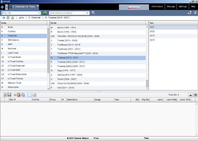Open the Information menu

click(x=157, y=7)
